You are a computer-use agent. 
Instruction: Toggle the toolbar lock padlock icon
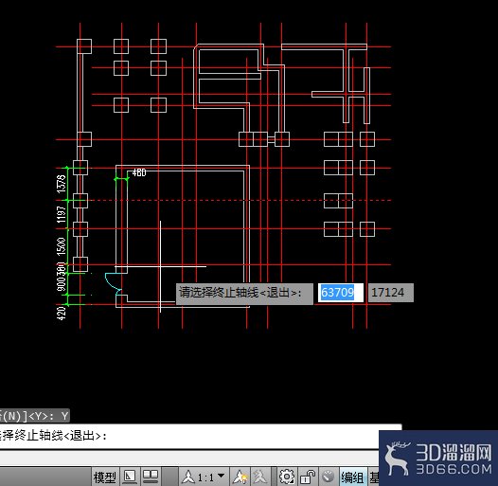pyautogui.click(x=308, y=477)
